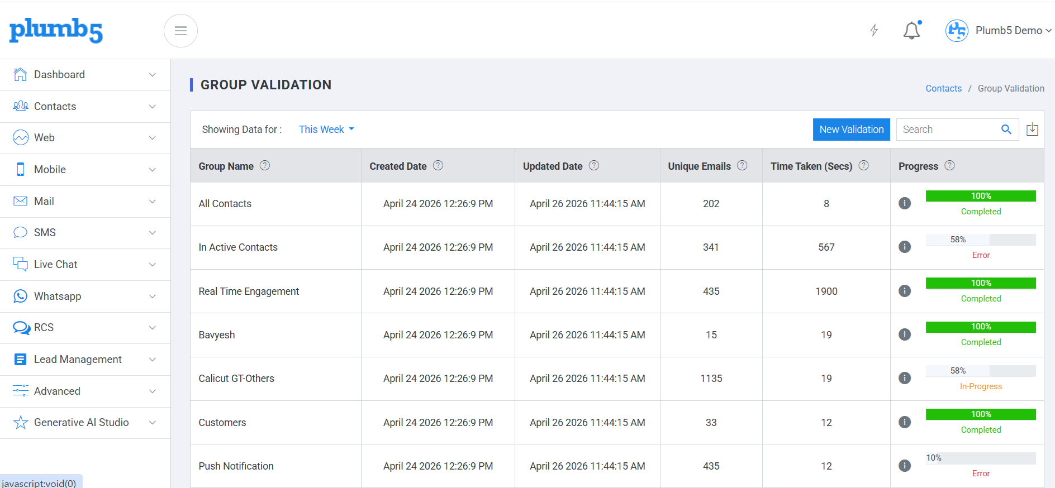The image size is (1055, 488).
Task: Show the Group Name help tooltip icon
Action: (x=265, y=165)
